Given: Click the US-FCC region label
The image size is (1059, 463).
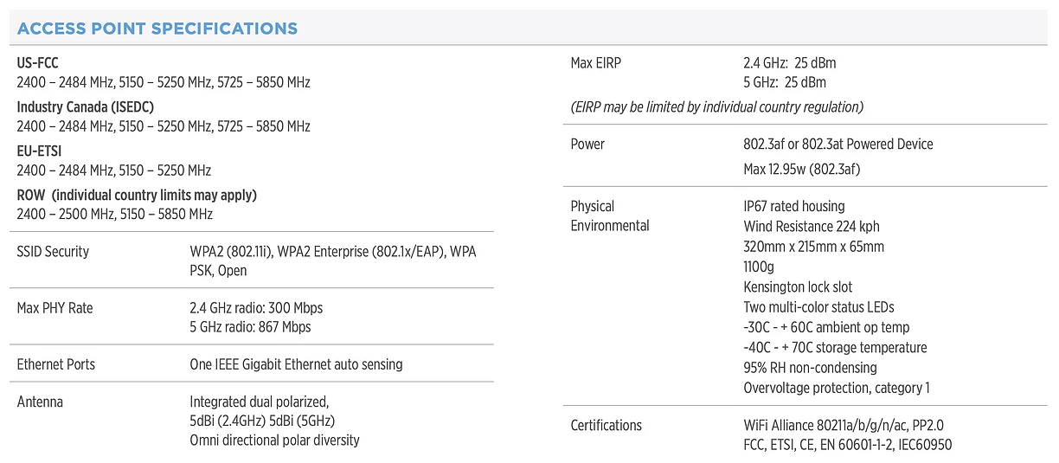Looking at the screenshot, I should point(38,63).
